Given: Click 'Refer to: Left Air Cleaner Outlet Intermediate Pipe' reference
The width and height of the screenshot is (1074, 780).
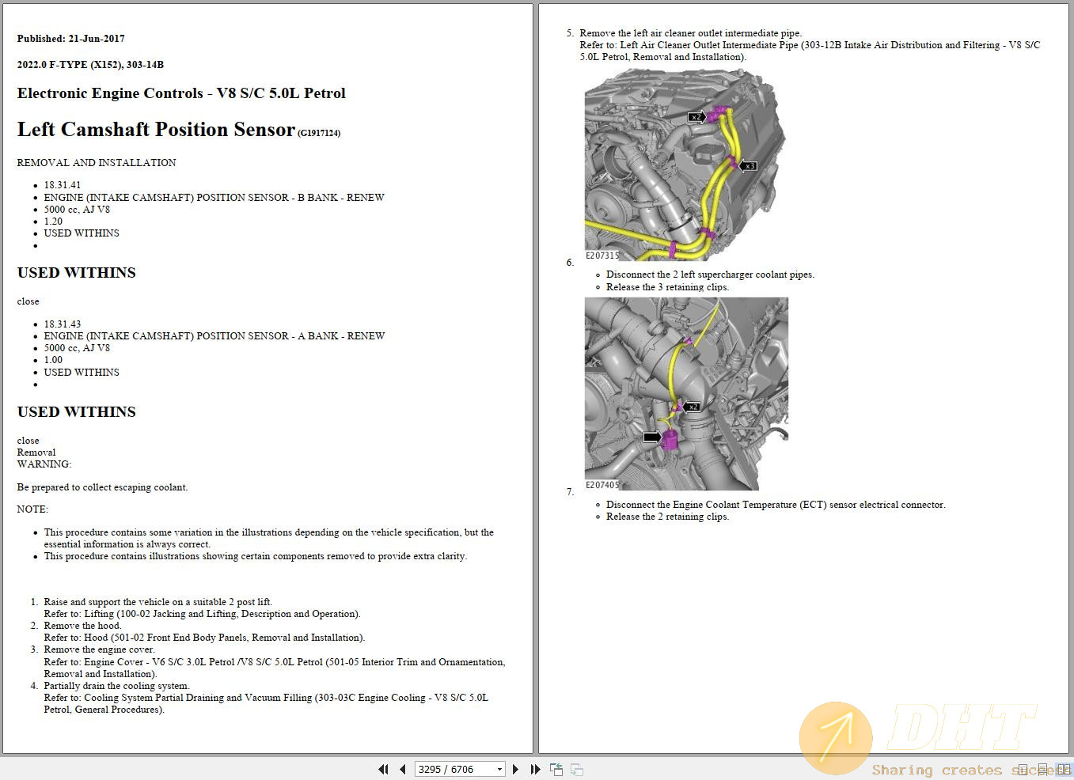Looking at the screenshot, I should (x=810, y=51).
